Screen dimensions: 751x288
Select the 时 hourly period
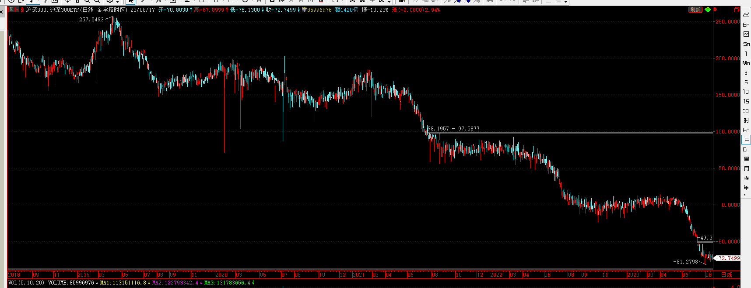[x=746, y=120]
